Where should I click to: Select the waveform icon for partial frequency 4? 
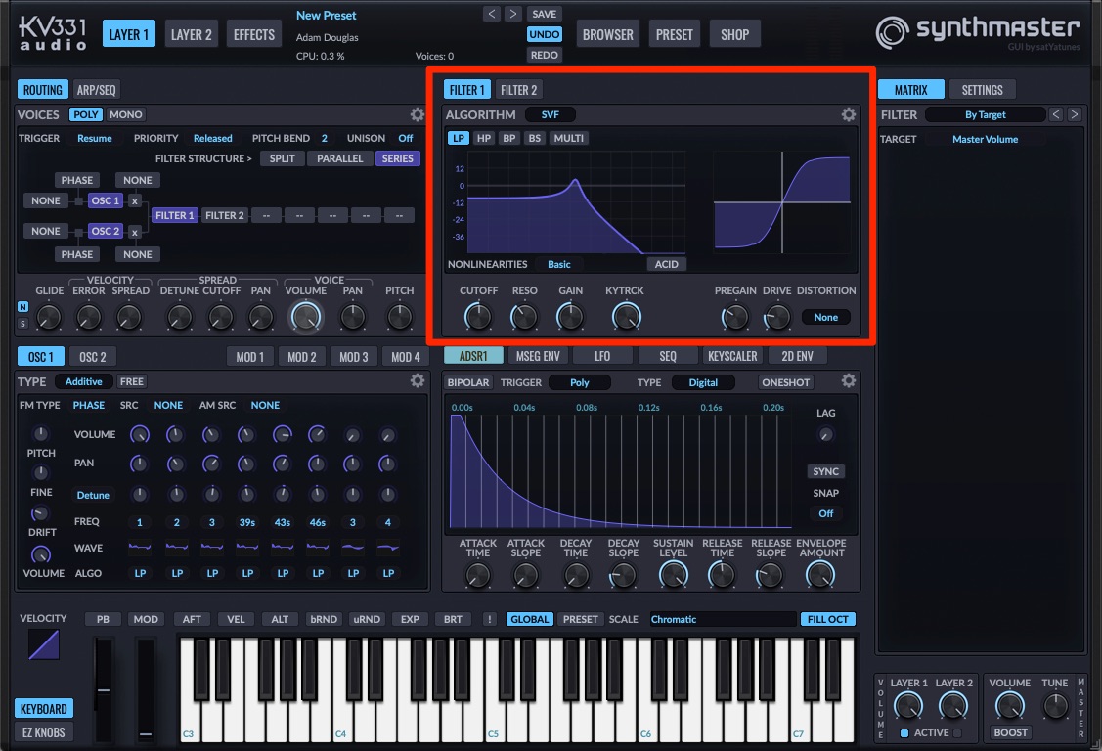point(388,547)
